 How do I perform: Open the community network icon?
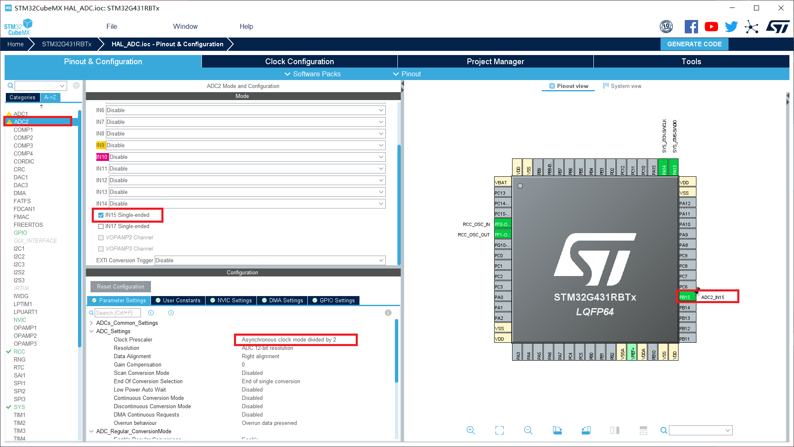(751, 26)
